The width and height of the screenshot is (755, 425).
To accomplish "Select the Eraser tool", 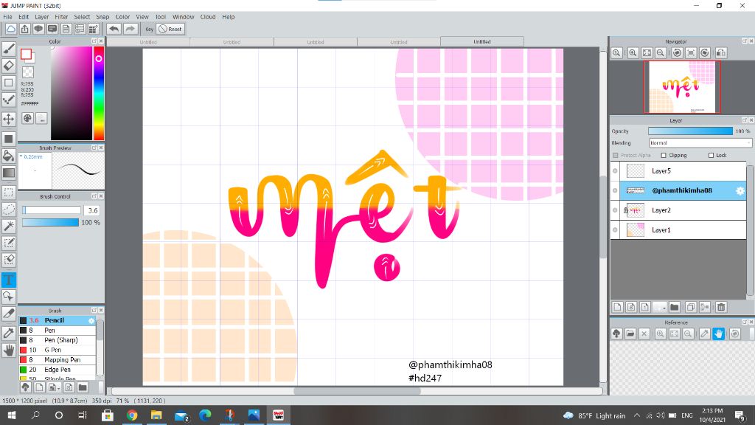I will (x=9, y=66).
